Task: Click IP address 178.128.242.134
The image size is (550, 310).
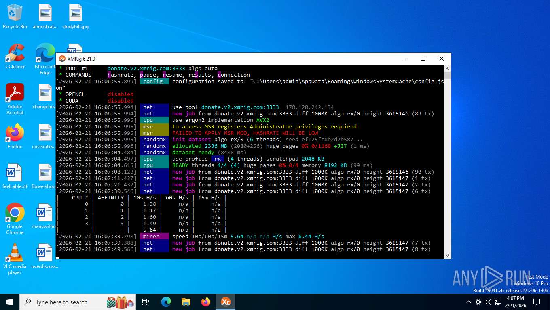Action: [x=310, y=107]
